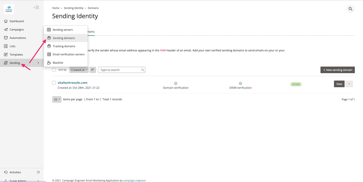This screenshot has width=363, height=182.
Task: Click the Domain verification checkmark icon
Action: [x=176, y=83]
